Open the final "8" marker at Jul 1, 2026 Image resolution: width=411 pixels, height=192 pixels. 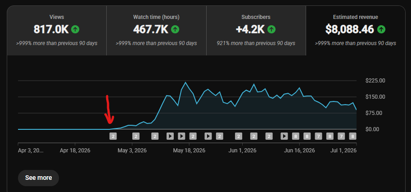(352, 136)
